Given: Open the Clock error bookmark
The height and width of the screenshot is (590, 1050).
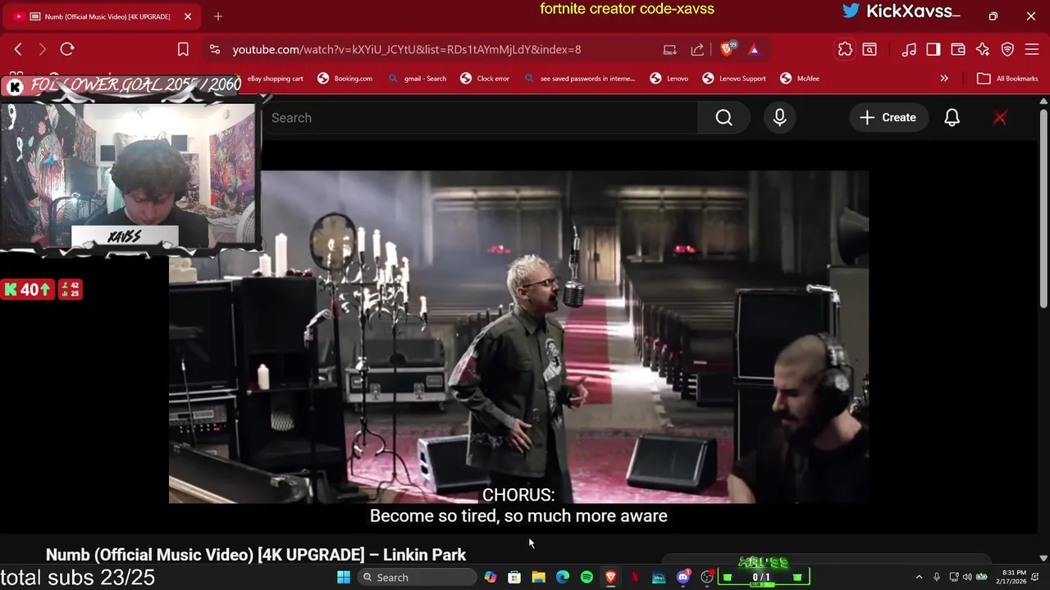Looking at the screenshot, I should point(485,79).
